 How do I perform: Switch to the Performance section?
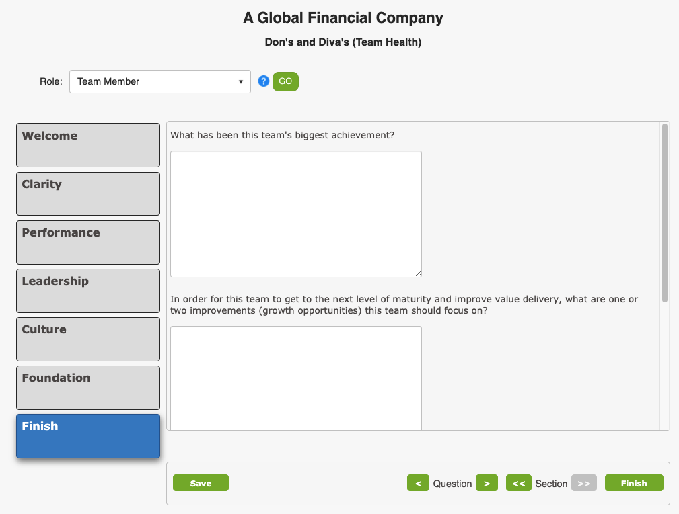(x=88, y=243)
